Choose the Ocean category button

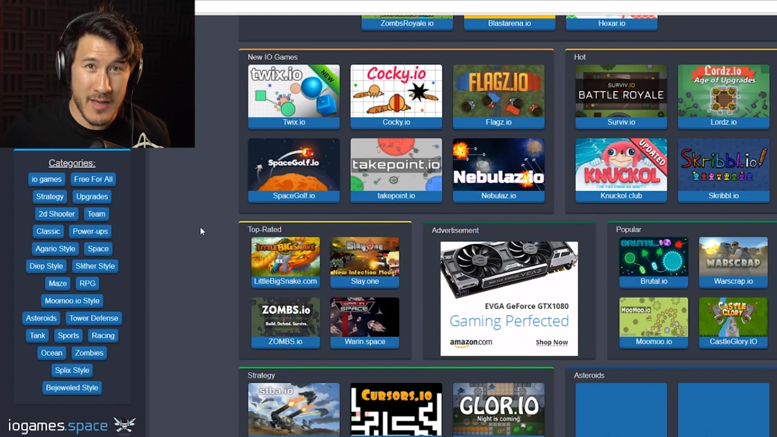click(x=52, y=353)
